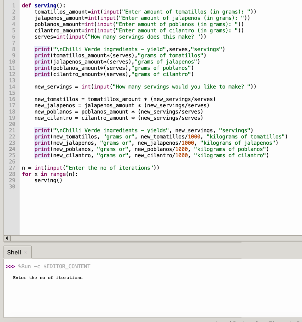Switch to the Shell tab
The height and width of the screenshot is (322, 302).
click(14, 252)
